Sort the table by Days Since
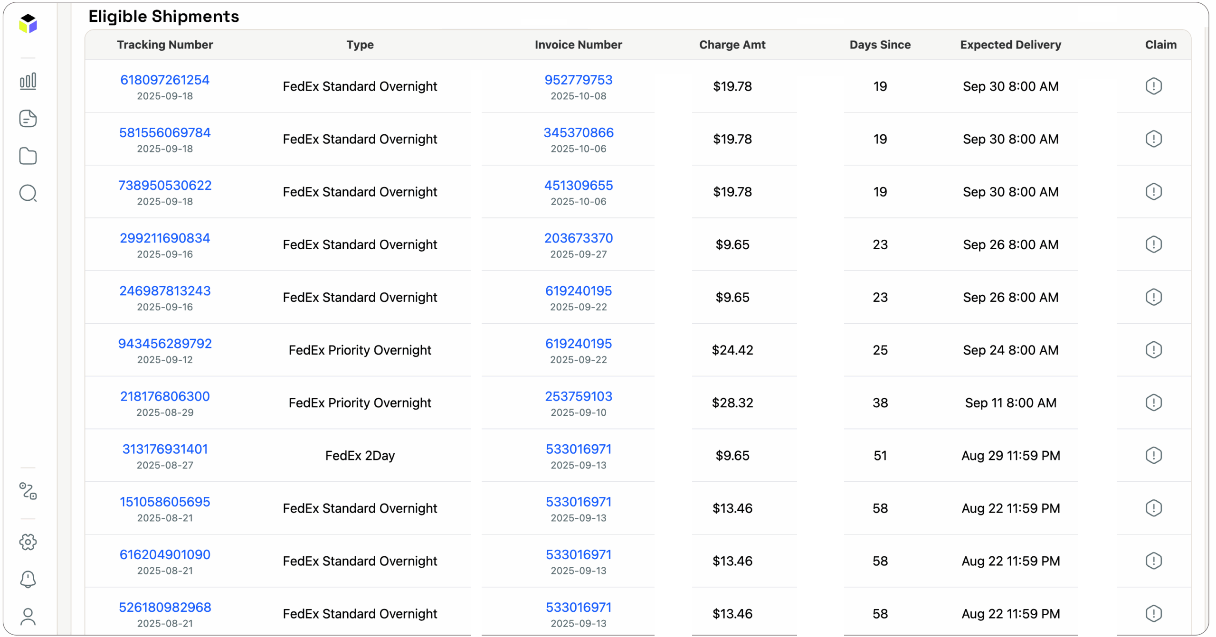This screenshot has width=1216, height=637. (x=880, y=45)
